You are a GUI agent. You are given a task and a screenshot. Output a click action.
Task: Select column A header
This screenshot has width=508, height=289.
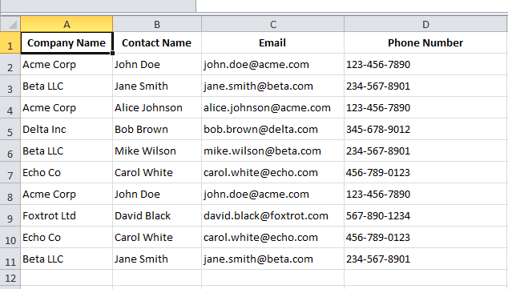[67, 24]
